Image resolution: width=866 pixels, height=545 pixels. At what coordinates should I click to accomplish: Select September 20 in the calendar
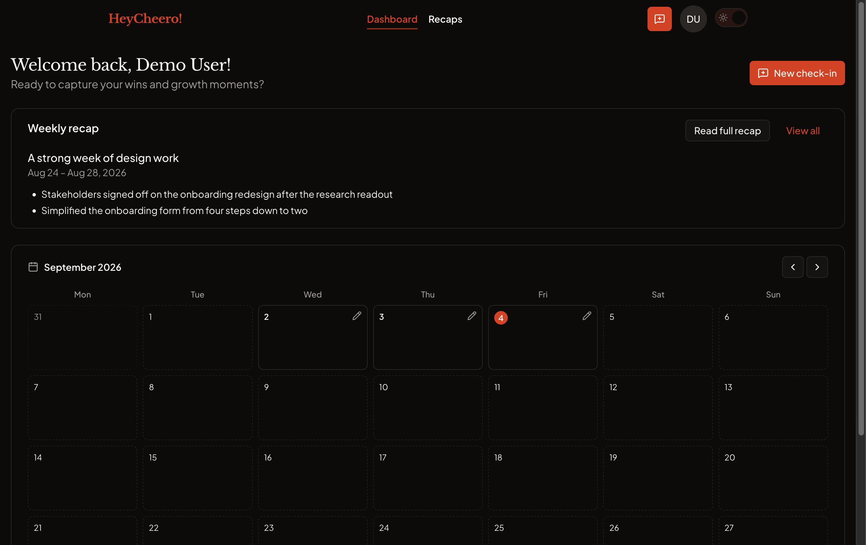pyautogui.click(x=773, y=478)
